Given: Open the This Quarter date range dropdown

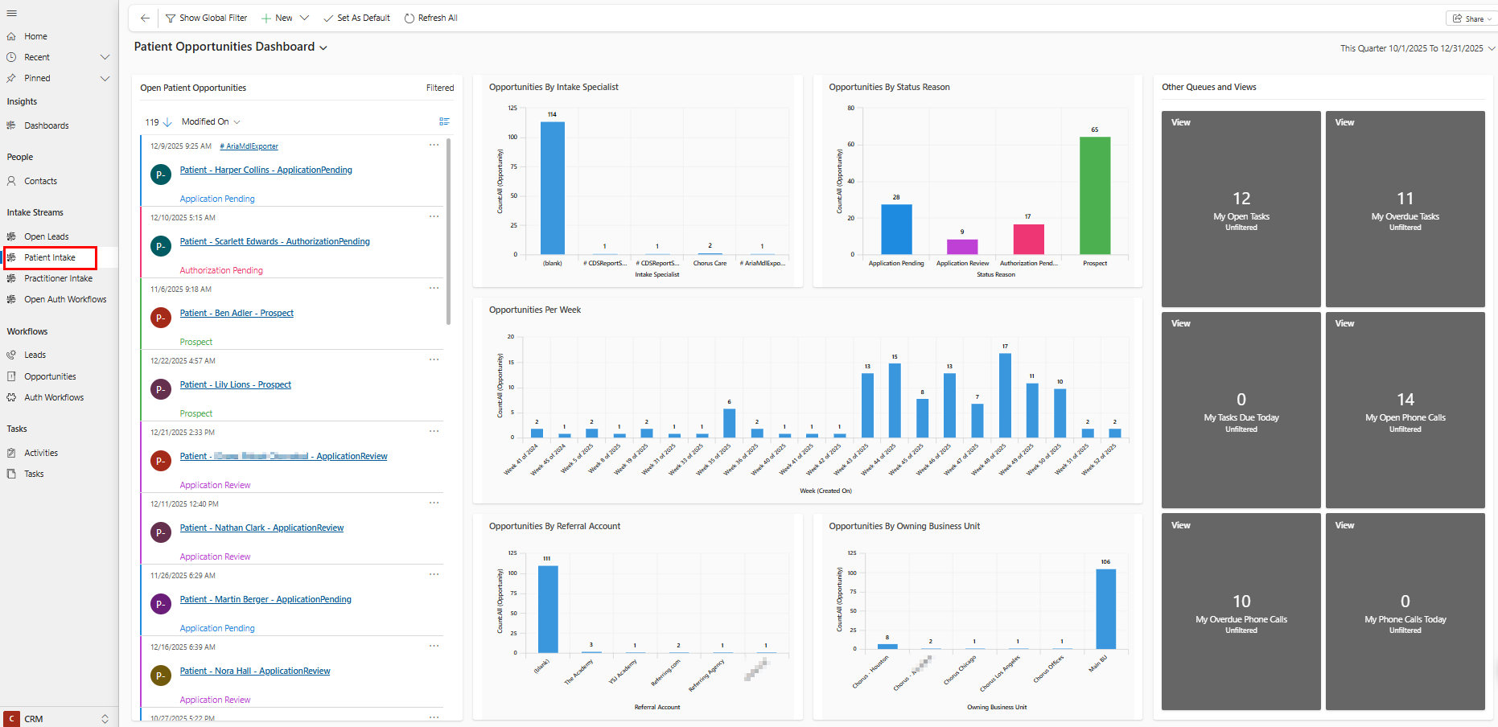Looking at the screenshot, I should (1491, 48).
